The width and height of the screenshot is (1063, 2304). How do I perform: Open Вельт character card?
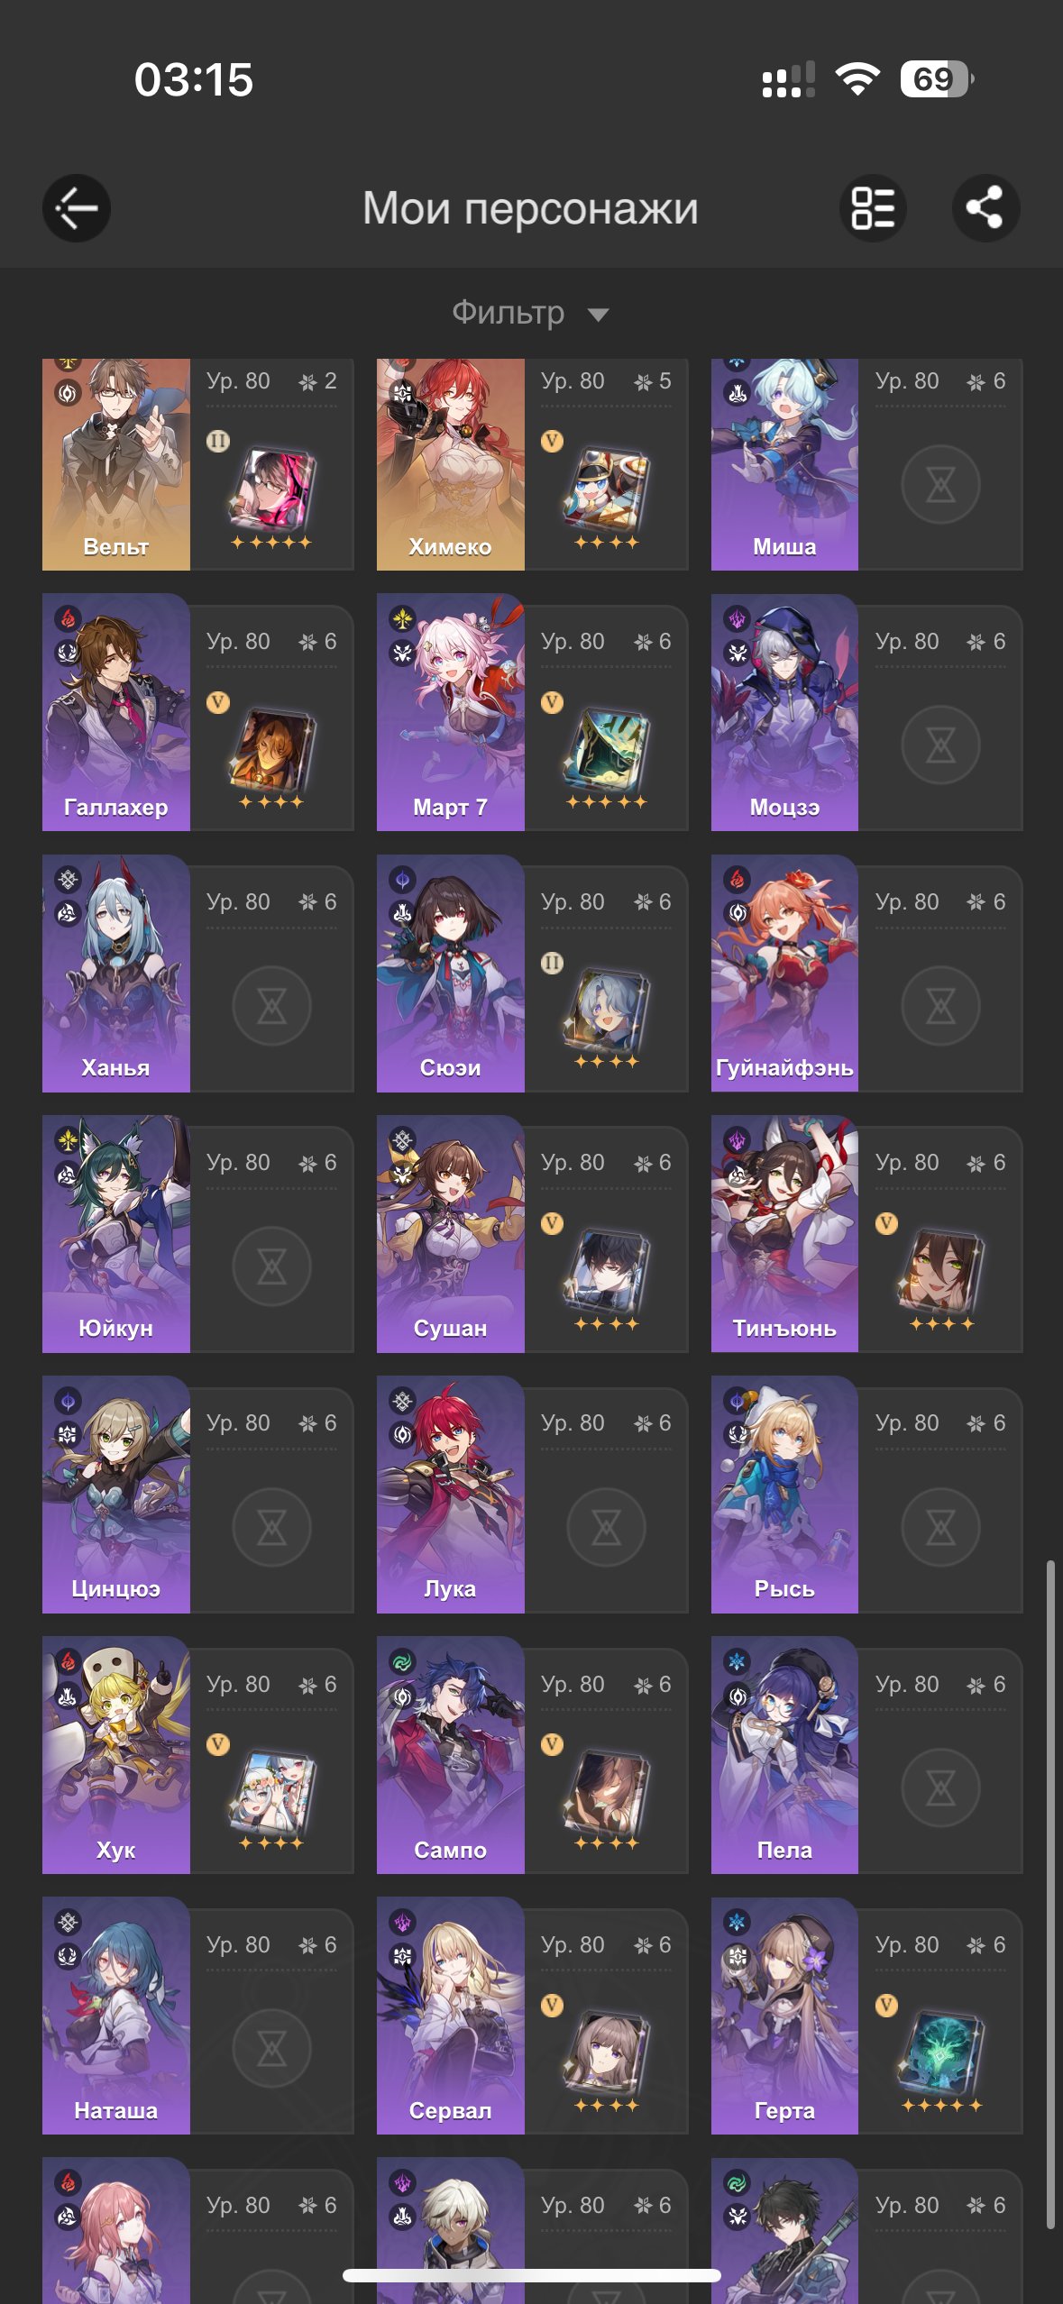click(197, 464)
